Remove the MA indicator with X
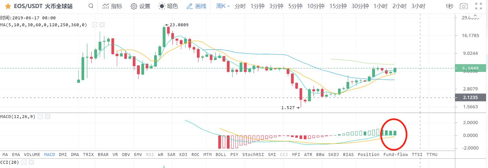Viewport: 488px width, 168px height. click(102, 25)
